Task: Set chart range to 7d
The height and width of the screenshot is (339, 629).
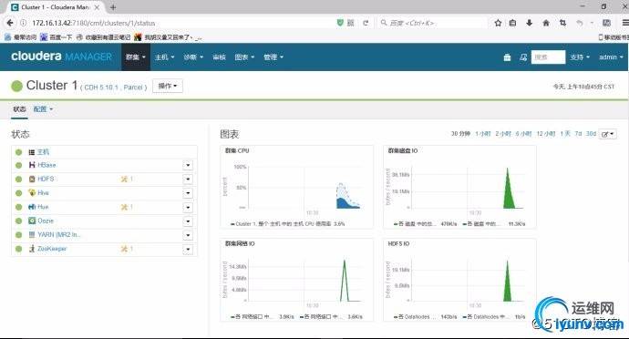Action: click(x=578, y=134)
